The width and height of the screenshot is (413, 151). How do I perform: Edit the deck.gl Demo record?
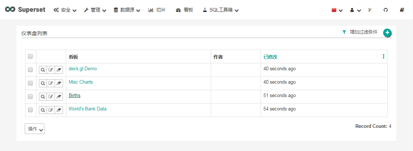click(51, 70)
